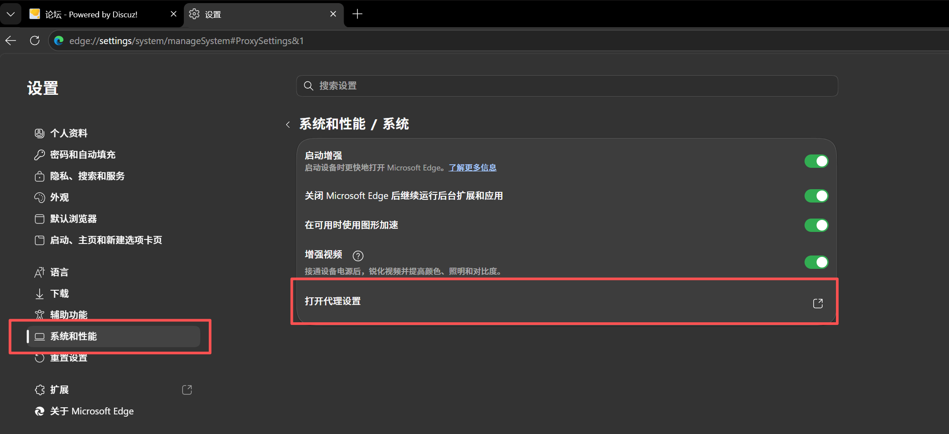Open 辅助功能 in sidebar
This screenshot has height=434, width=949.
[x=114, y=315]
